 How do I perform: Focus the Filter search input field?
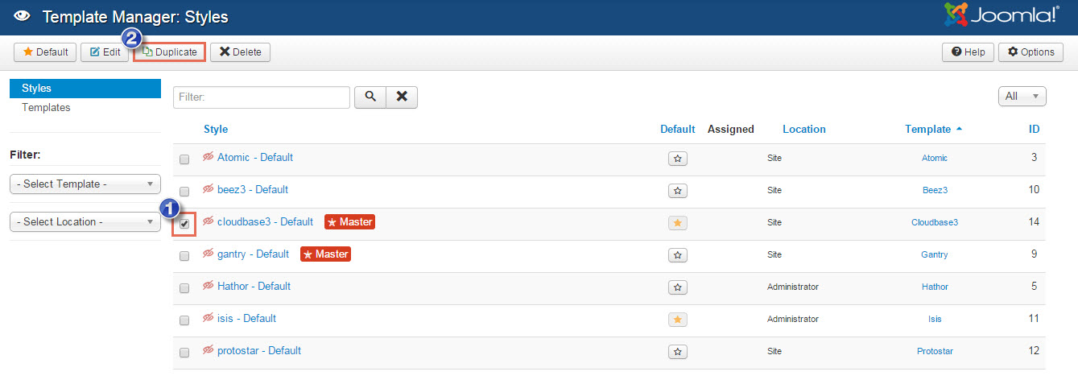tap(262, 97)
